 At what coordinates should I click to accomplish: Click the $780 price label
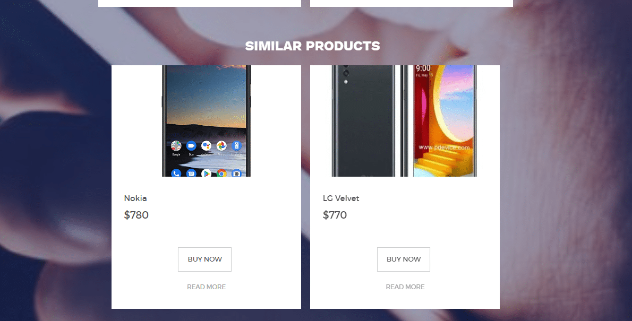tap(136, 215)
